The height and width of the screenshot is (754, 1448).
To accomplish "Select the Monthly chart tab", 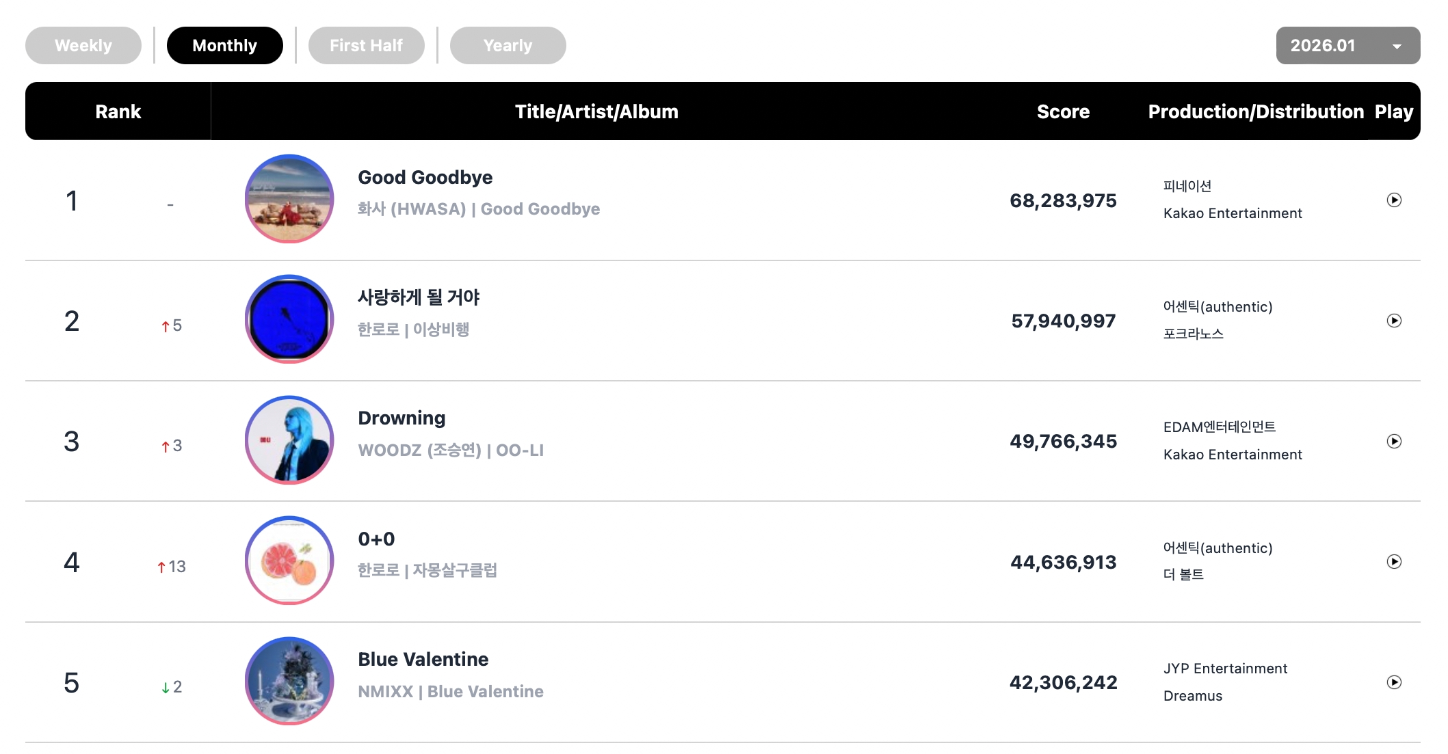I will click(224, 46).
